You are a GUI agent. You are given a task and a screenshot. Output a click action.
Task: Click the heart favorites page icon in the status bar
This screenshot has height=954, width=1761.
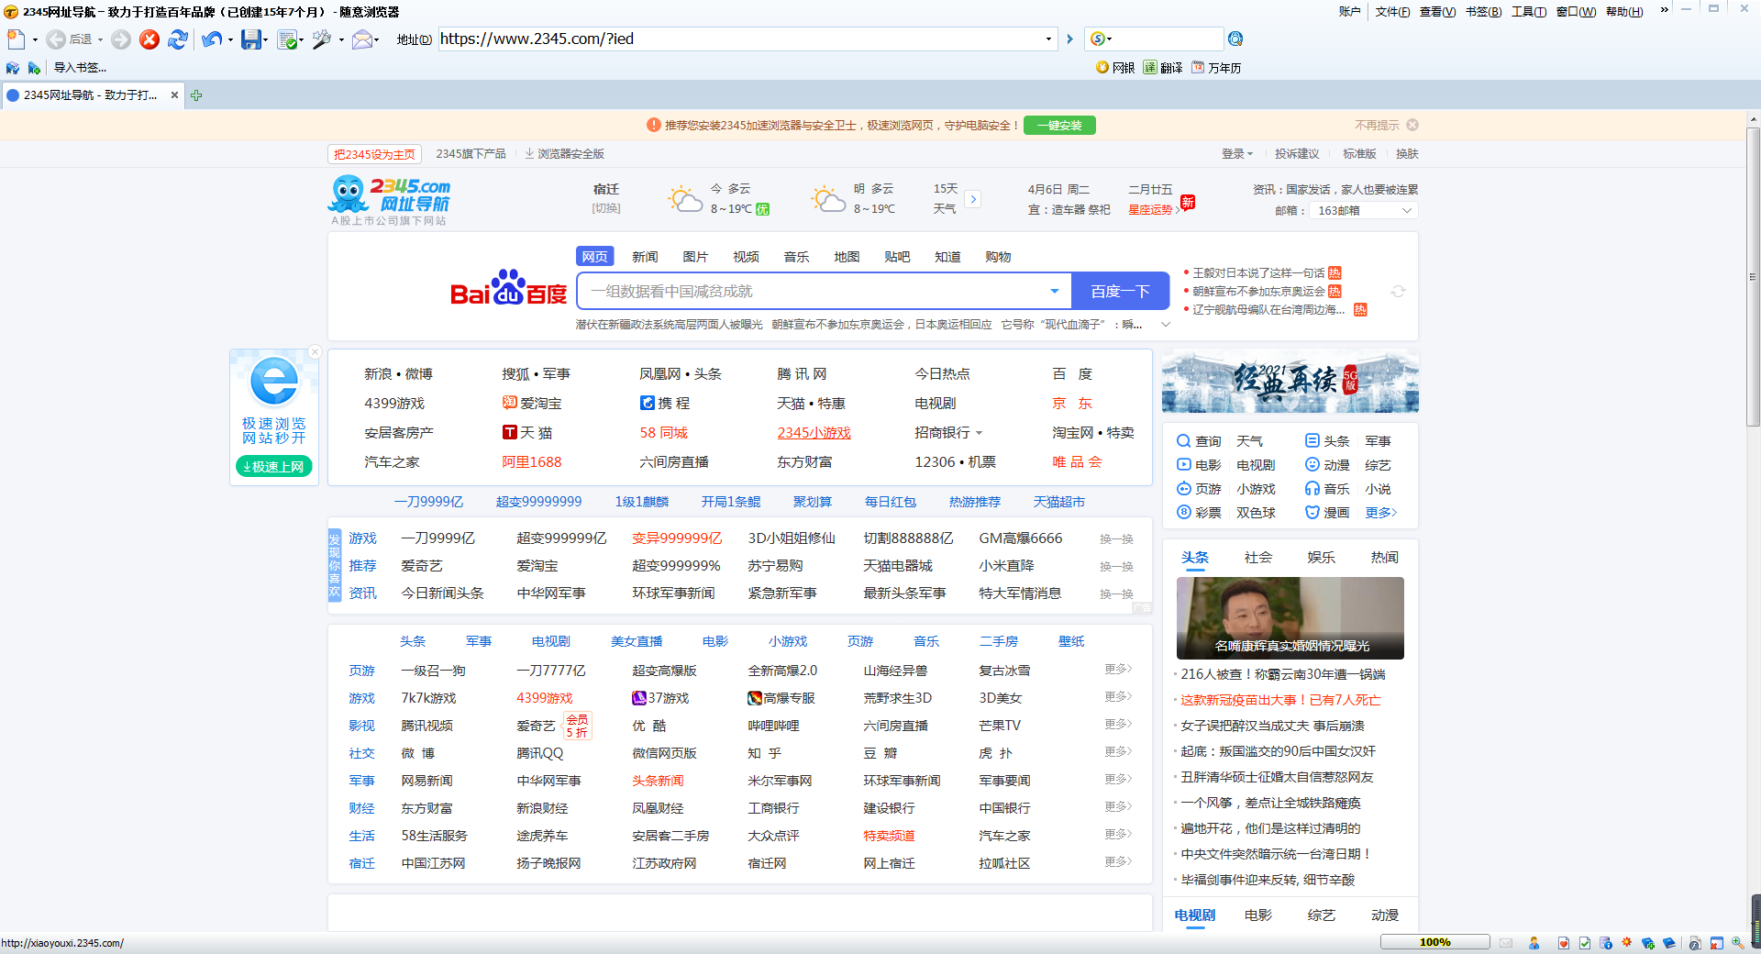[x=1564, y=943]
